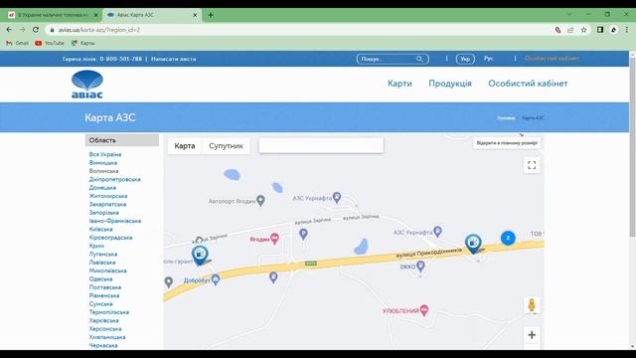Click the Автопорт Ягодин map pin
This screenshot has width=636, height=358.
coord(260,200)
